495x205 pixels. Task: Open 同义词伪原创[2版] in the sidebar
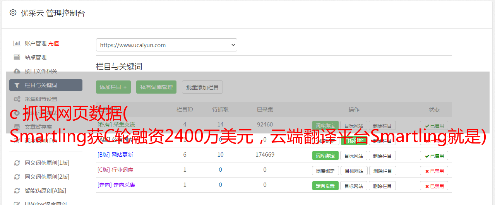[47, 177]
